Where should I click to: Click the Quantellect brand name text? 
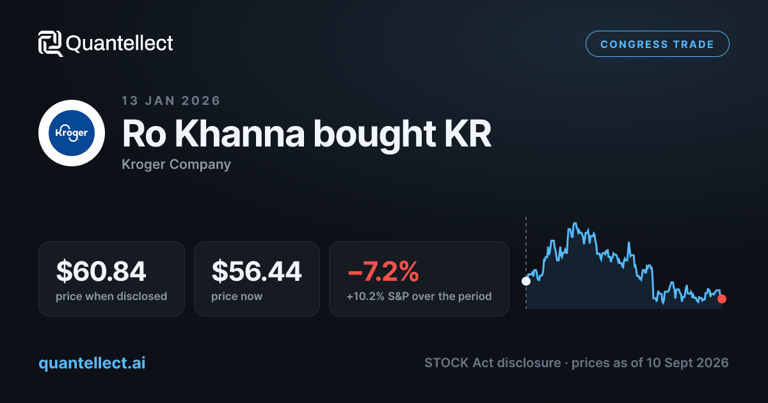[x=120, y=43]
